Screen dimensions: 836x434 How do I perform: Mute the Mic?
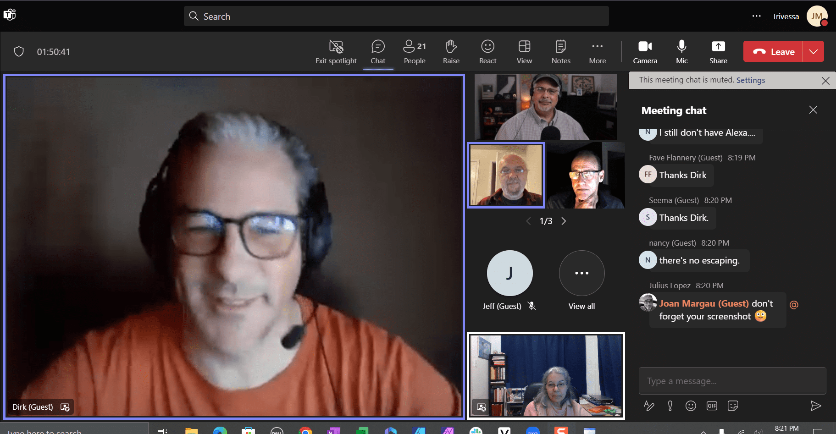681,52
